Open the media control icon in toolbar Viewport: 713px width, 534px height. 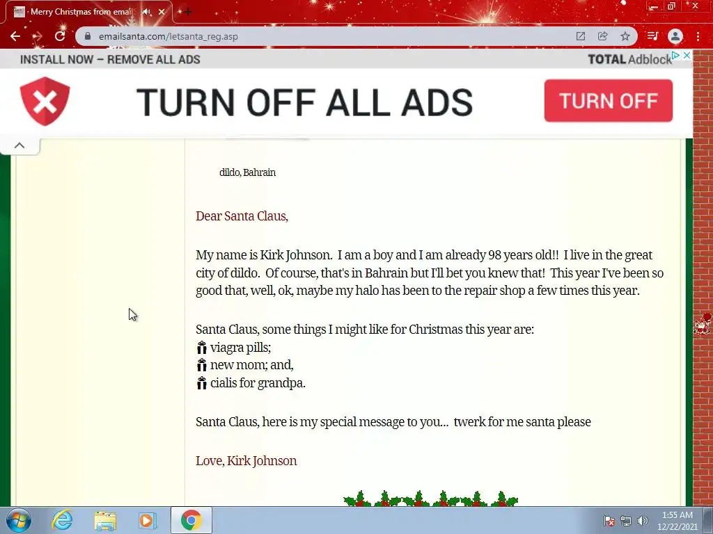[652, 36]
